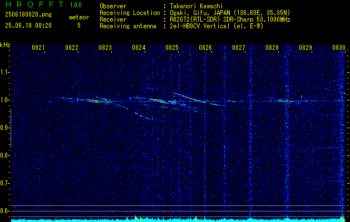Screen dimensions: 350x222
Task: Click observer name Takanori Kawachi
Action: [196, 6]
